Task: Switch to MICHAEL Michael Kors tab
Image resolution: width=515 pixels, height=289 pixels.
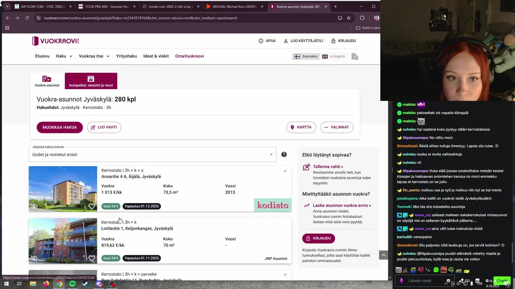Action: click(235, 6)
